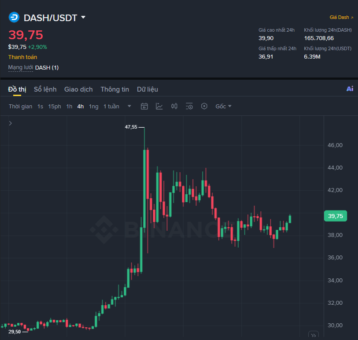Open the Giá Dash link

[341, 17]
